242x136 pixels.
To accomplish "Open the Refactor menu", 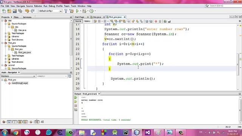I will click(38, 6).
